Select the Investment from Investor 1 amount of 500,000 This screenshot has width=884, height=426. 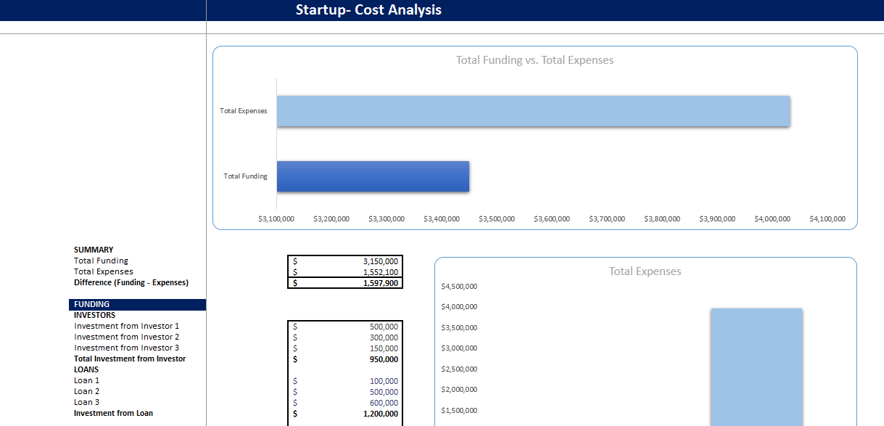pyautogui.click(x=344, y=326)
